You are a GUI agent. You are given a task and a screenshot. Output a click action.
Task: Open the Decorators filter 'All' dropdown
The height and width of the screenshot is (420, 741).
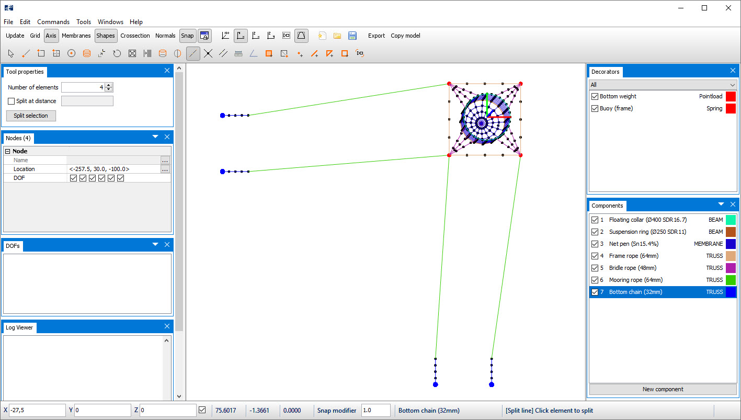coord(663,85)
